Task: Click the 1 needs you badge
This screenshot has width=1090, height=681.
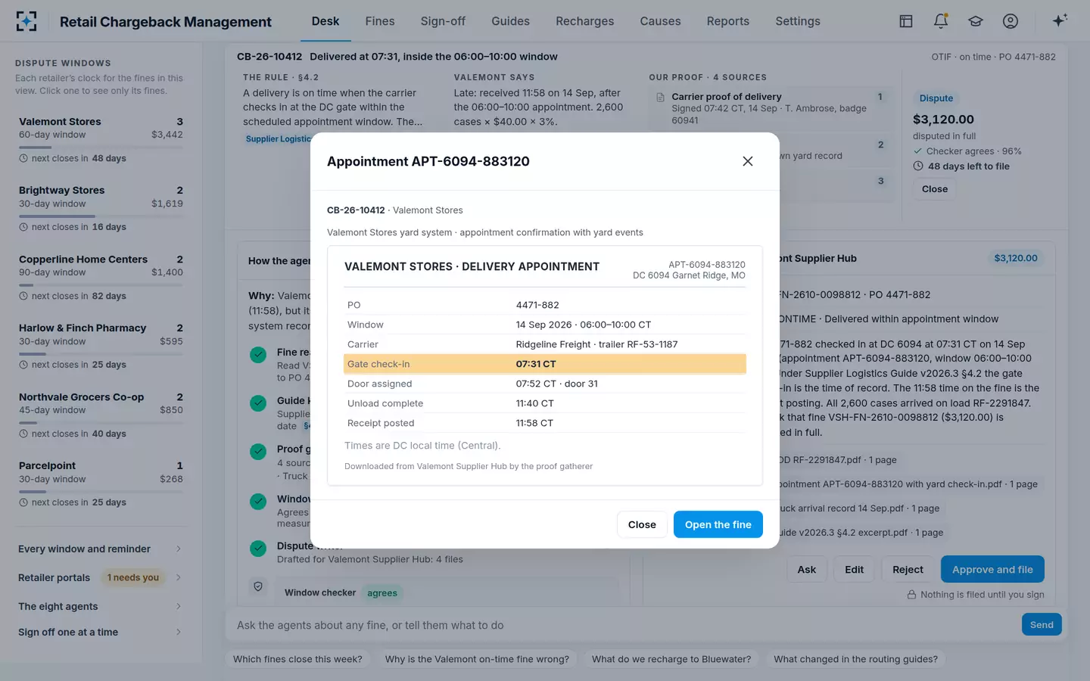Action: coord(133,577)
